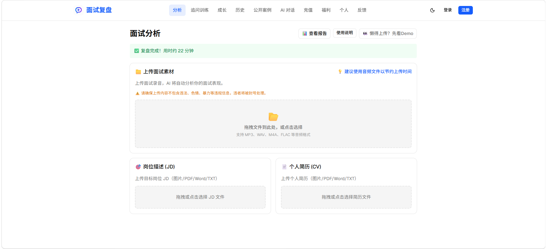Click 懒得上传？先看Demo button
546x249 pixels.
click(388, 34)
